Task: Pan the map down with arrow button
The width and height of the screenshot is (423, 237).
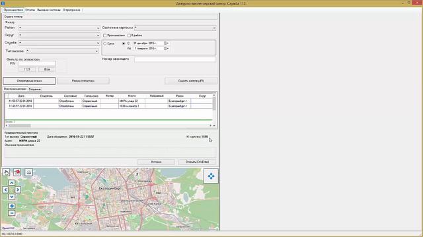Action: click(12, 197)
